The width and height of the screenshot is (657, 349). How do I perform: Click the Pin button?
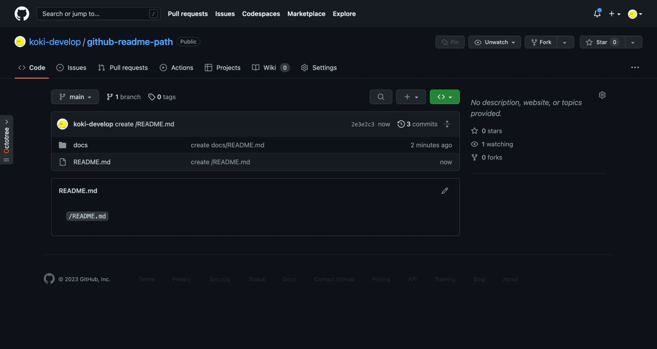(x=450, y=42)
